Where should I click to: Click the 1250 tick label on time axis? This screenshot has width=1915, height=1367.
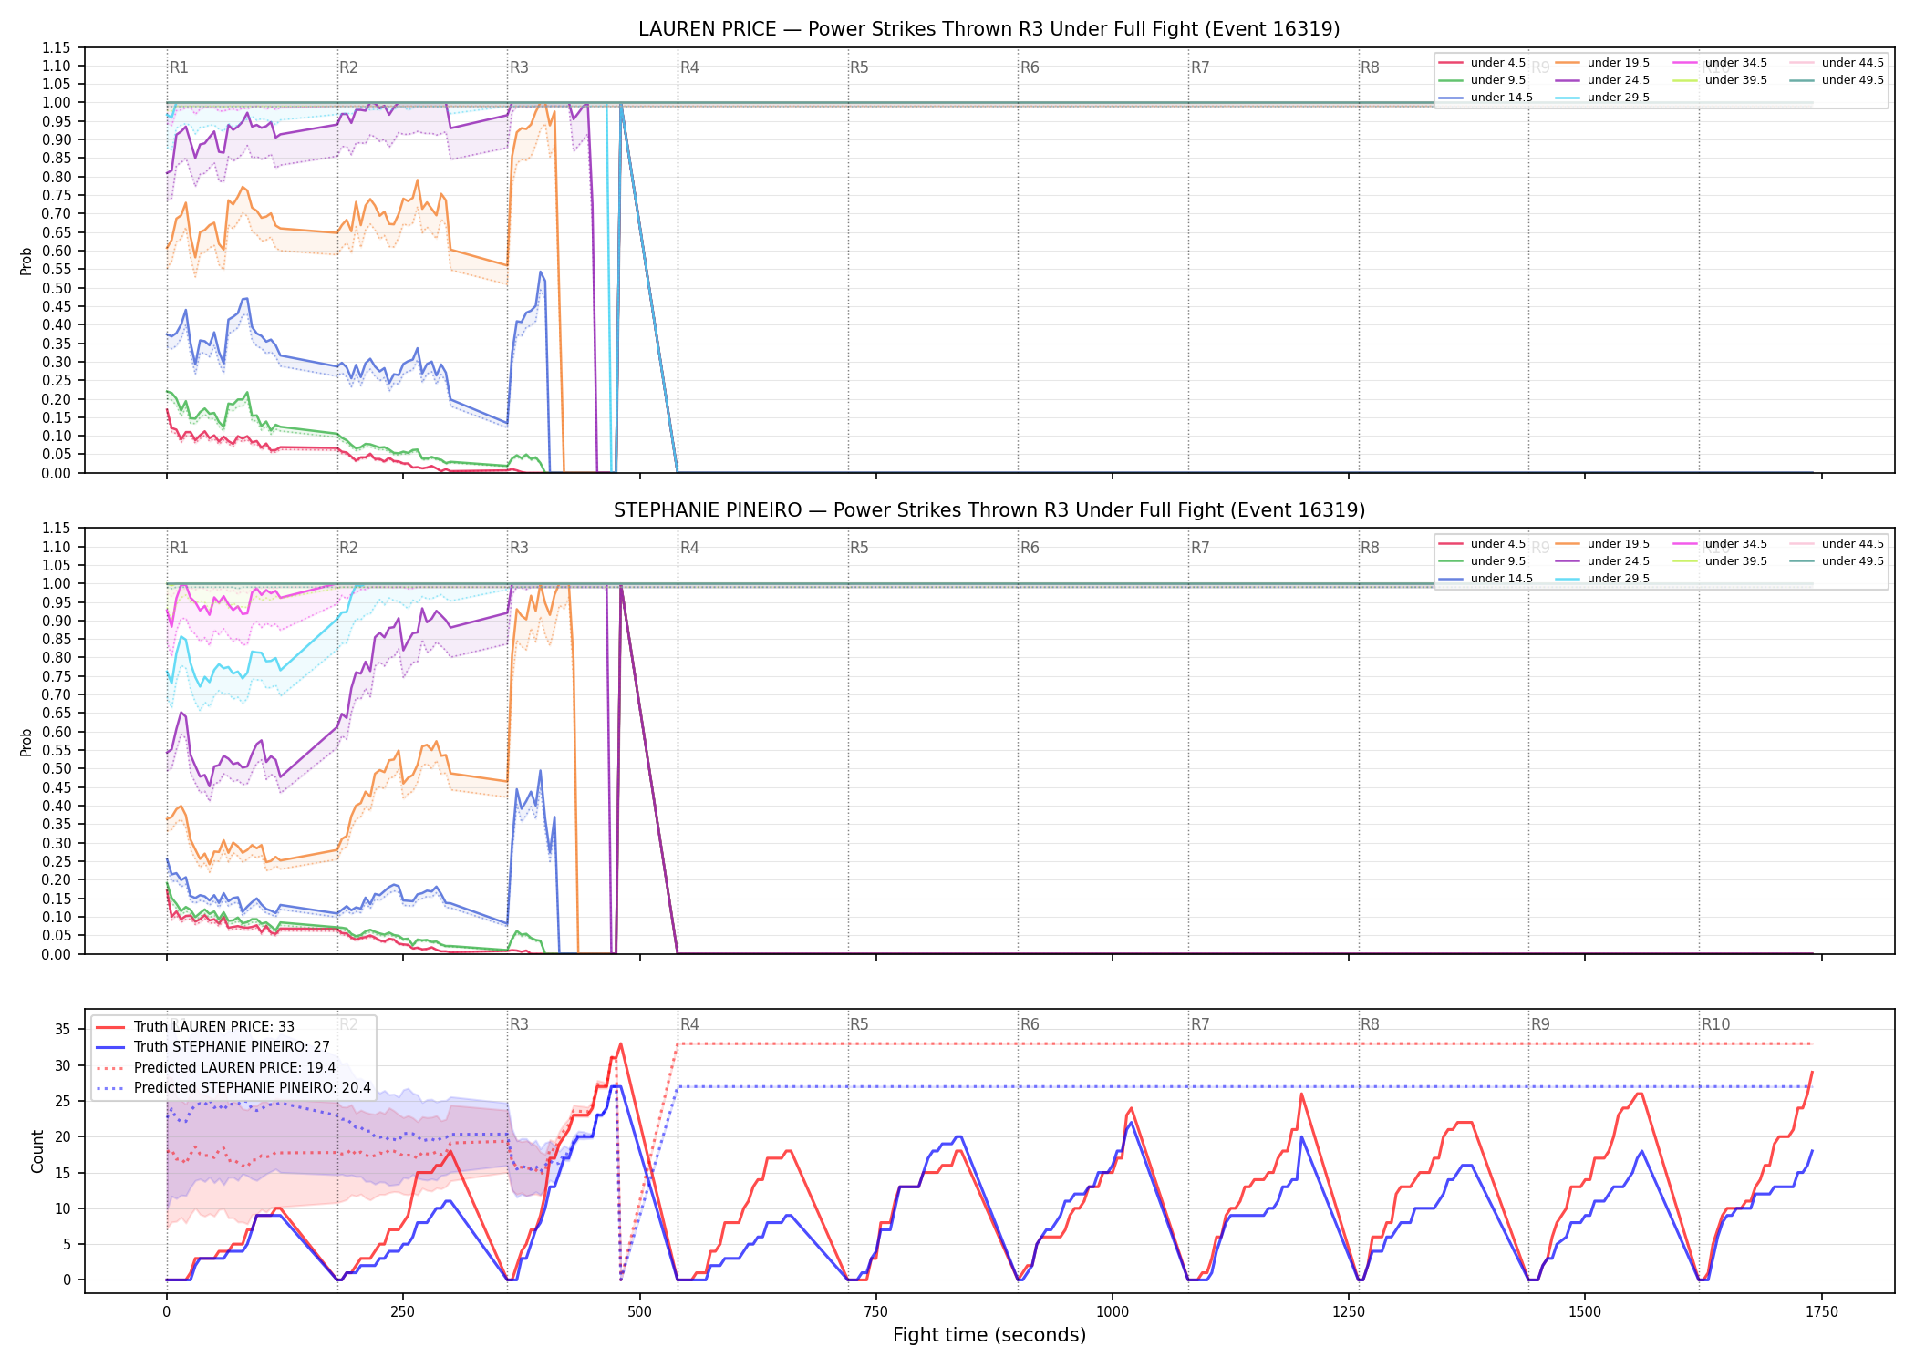tap(1349, 1312)
